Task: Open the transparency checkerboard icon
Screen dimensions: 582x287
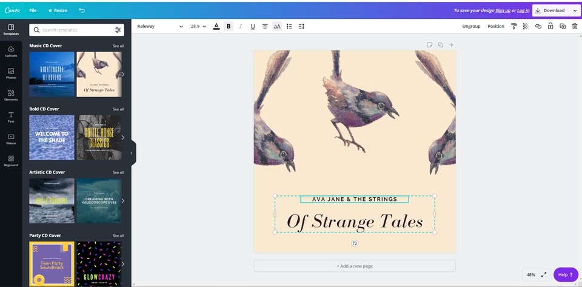Action: pos(526,26)
